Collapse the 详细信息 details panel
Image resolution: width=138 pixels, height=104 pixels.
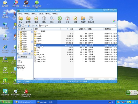point(31,57)
